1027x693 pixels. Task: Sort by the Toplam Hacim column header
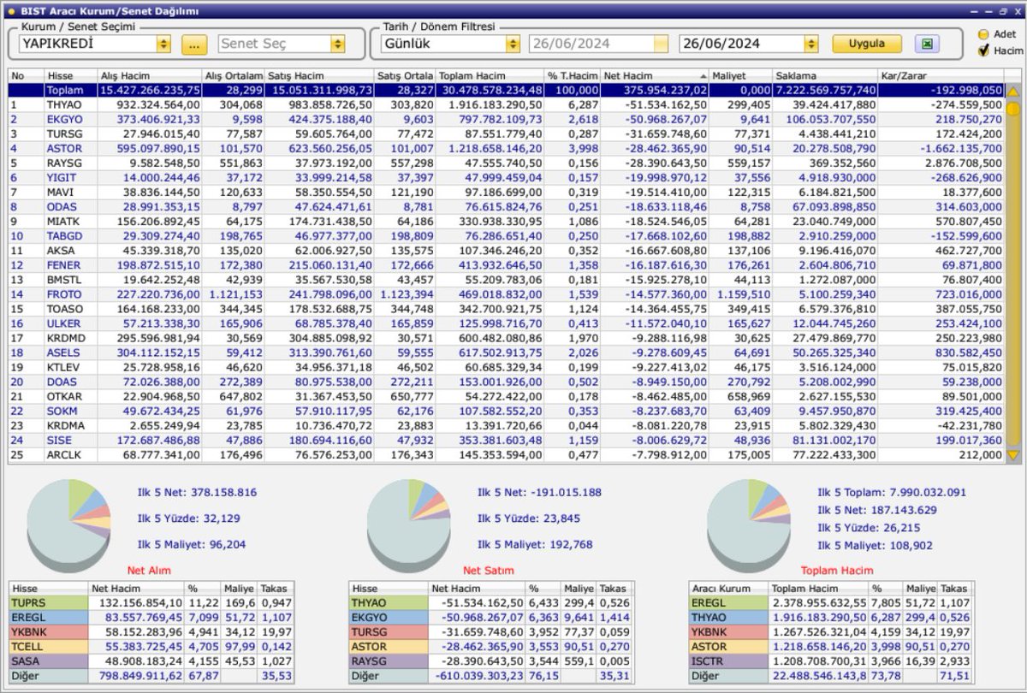click(490, 75)
